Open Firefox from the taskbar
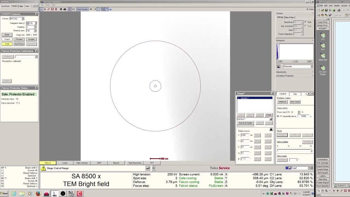This screenshot has width=350, height=197. [38, 194]
